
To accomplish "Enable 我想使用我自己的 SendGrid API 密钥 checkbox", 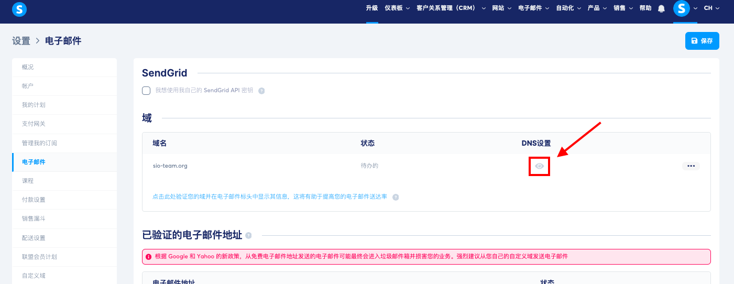I will [146, 91].
